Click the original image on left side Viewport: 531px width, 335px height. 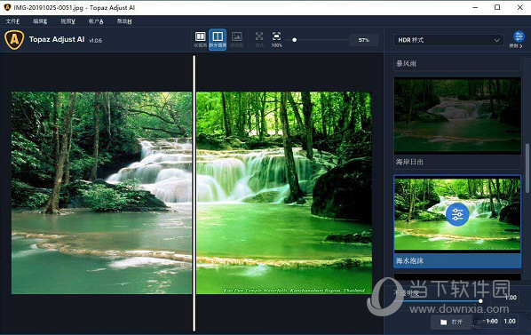[x=101, y=193]
